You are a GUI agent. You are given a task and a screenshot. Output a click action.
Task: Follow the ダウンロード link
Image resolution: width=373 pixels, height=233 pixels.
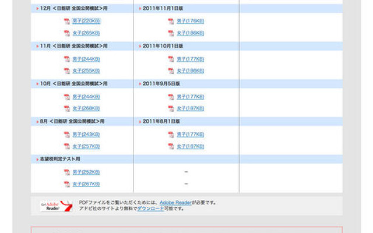(x=150, y=209)
